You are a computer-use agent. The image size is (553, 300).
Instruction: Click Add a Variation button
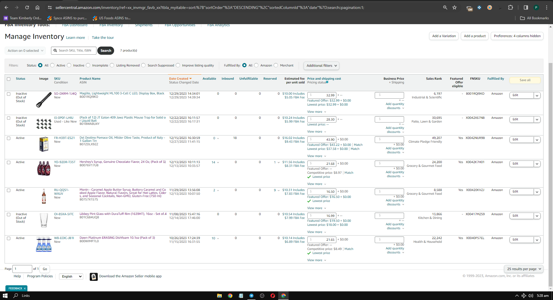pyautogui.click(x=444, y=36)
